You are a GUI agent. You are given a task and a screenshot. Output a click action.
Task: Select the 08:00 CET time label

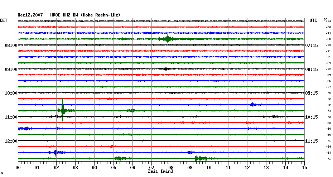11,46
